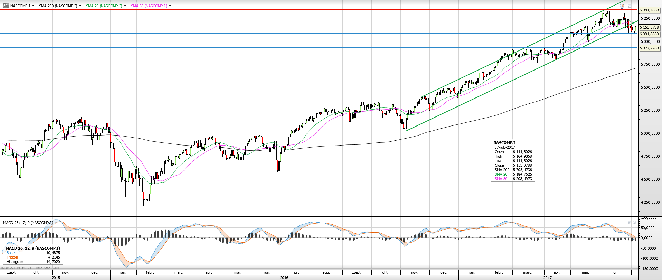Click the SMA 30 6 208,4973 value

(522, 179)
